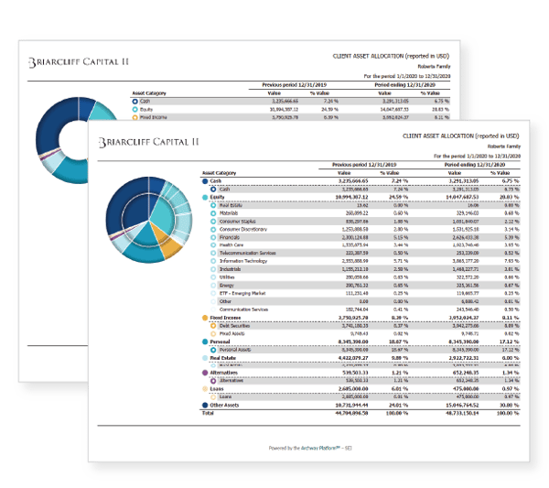Click 'Roberts Family' on the front report

click(x=504, y=146)
